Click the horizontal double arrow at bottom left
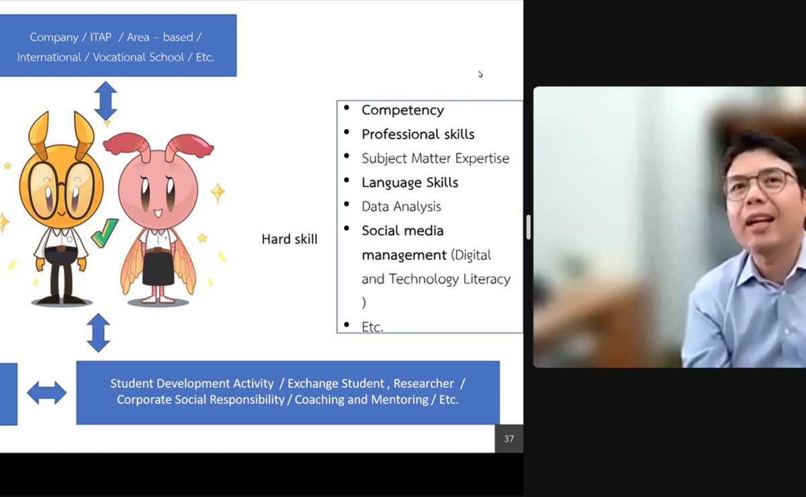806x497 pixels. pos(47,393)
